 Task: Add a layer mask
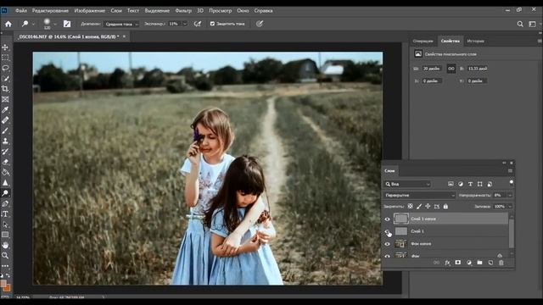[458, 263]
